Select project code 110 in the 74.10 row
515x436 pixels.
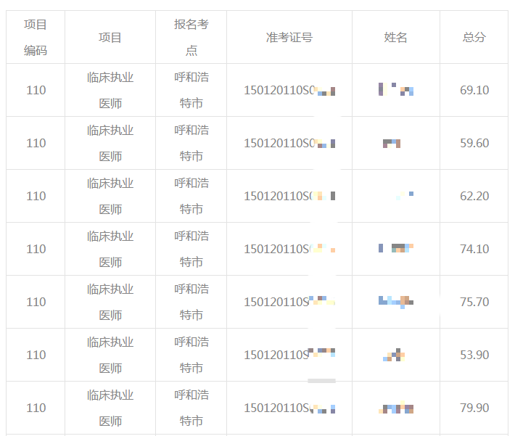[36, 250]
